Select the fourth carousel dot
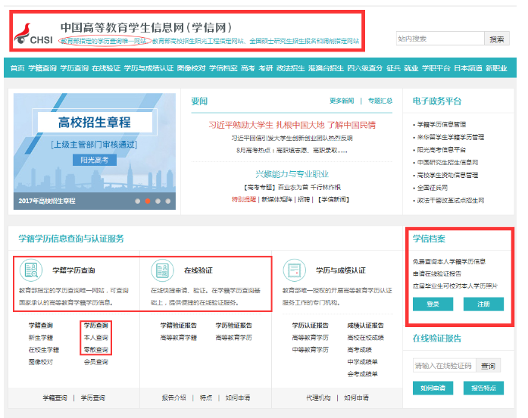This screenshot has height=418, width=528. 167,201
